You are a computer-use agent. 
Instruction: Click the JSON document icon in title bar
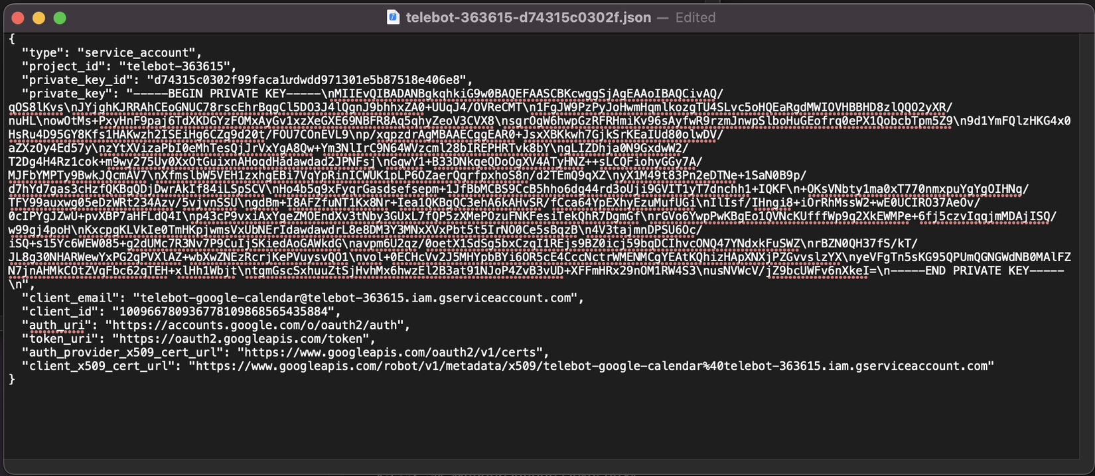[393, 17]
